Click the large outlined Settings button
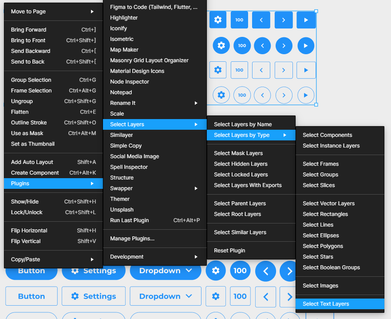The image size is (391, 319). click(x=94, y=296)
